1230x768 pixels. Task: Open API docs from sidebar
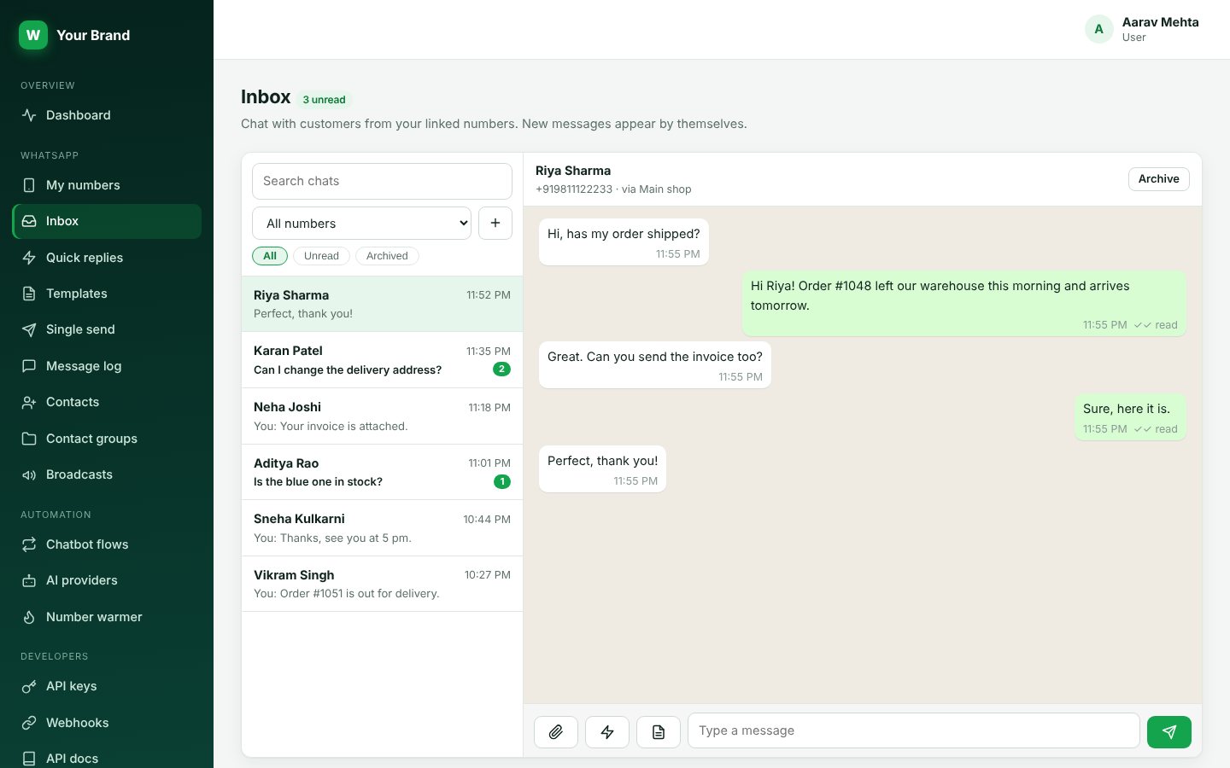pyautogui.click(x=107, y=759)
